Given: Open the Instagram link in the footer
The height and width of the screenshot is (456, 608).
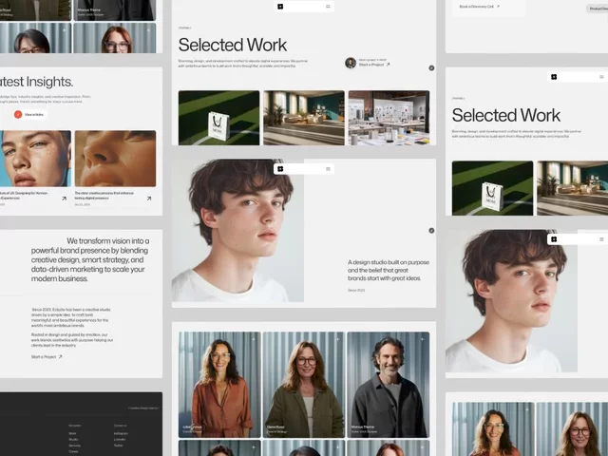Looking at the screenshot, I should click(121, 433).
